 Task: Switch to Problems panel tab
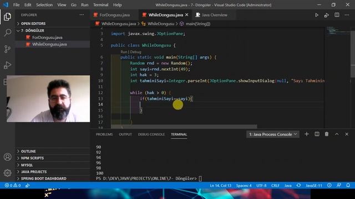pyautogui.click(x=104, y=134)
